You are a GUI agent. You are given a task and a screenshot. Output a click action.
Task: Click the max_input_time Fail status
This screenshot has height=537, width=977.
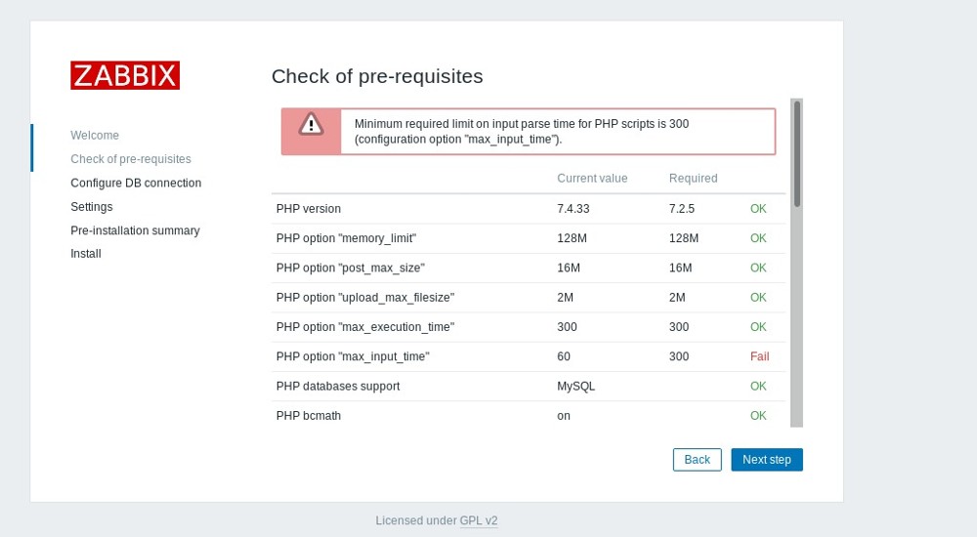coord(759,357)
